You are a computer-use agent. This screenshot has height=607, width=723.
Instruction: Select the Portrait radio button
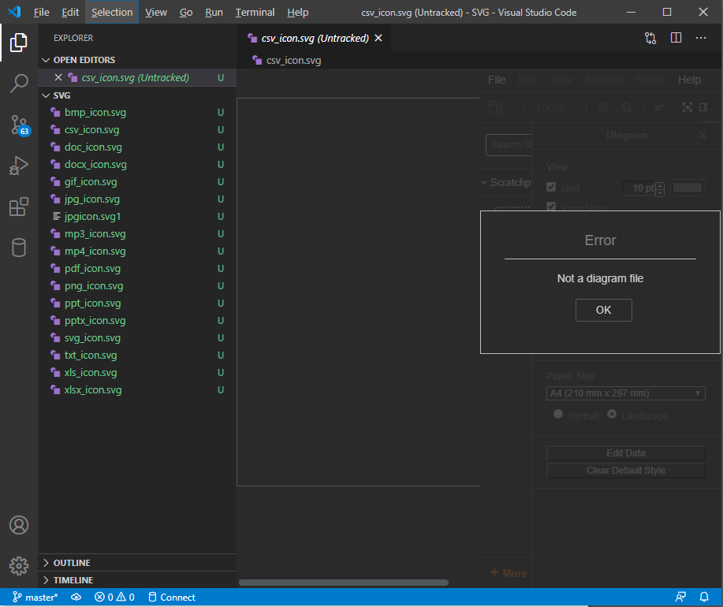[x=558, y=414]
